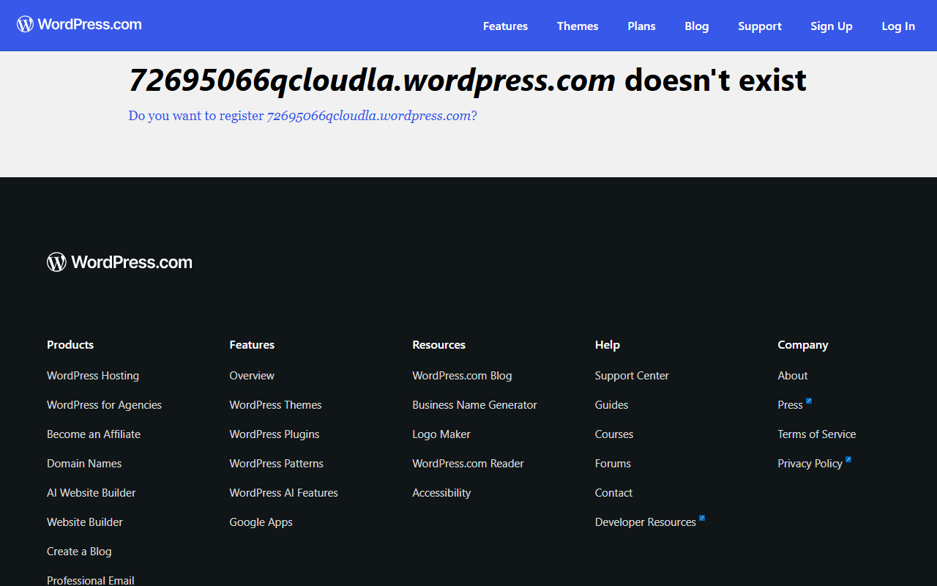This screenshot has width=937, height=586.
Task: Click external-link icon beside Developer Resources
Action: coord(702,518)
